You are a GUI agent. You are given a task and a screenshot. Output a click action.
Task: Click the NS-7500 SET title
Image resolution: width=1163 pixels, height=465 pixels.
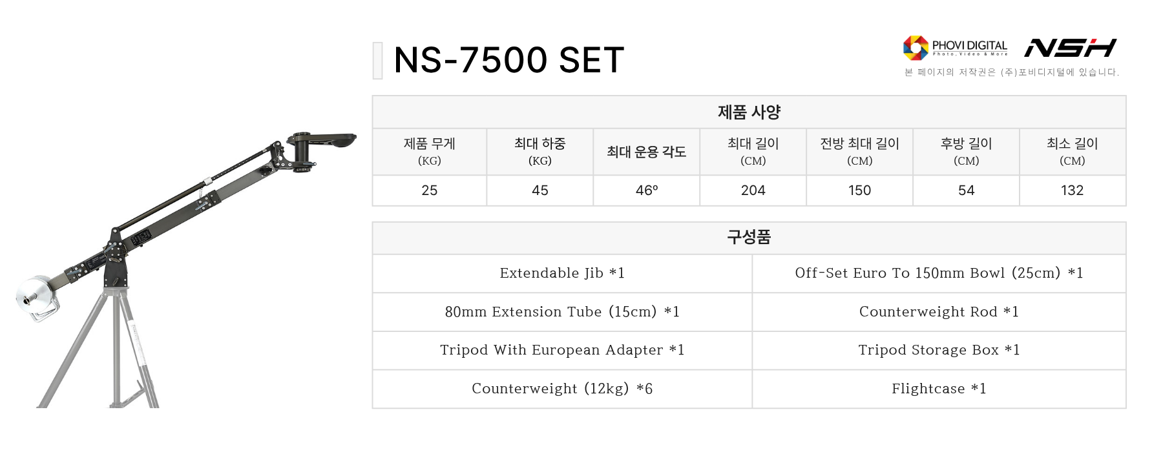point(508,60)
